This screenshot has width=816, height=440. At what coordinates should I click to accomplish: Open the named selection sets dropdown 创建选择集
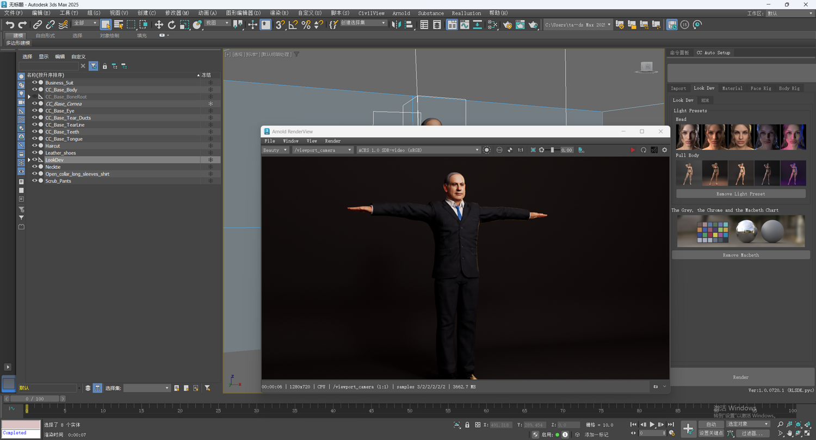pyautogui.click(x=363, y=23)
